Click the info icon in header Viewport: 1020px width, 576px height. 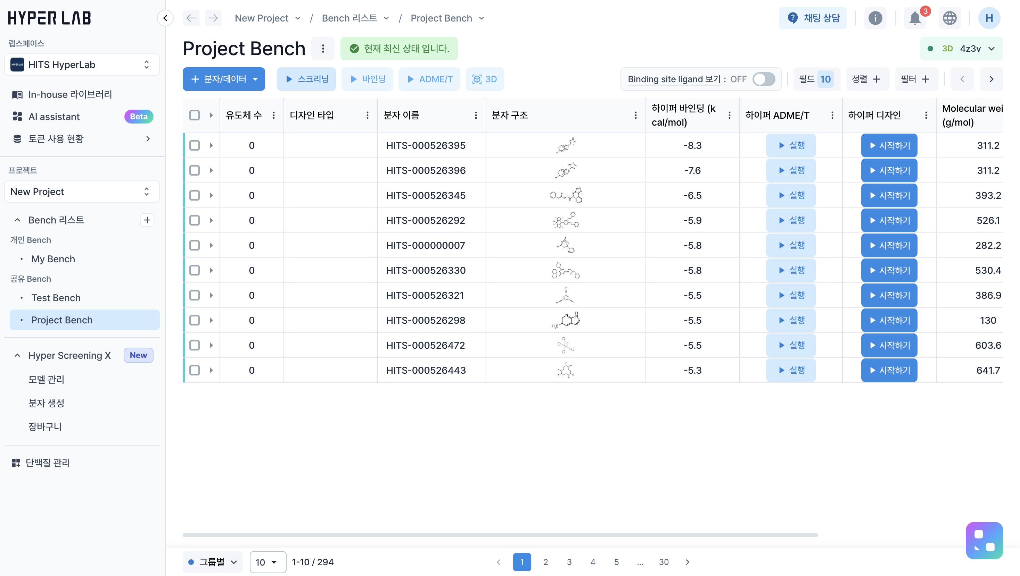click(875, 18)
